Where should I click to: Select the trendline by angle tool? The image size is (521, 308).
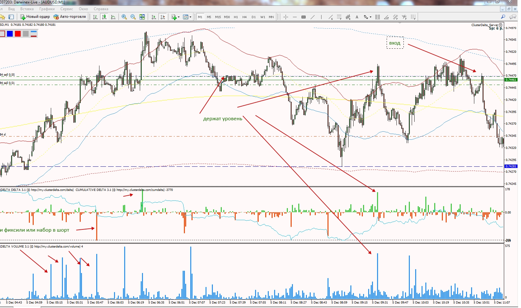click(387, 17)
